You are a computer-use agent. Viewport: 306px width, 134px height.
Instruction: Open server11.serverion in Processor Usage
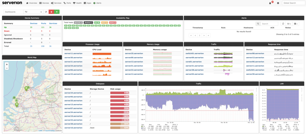click(73, 54)
